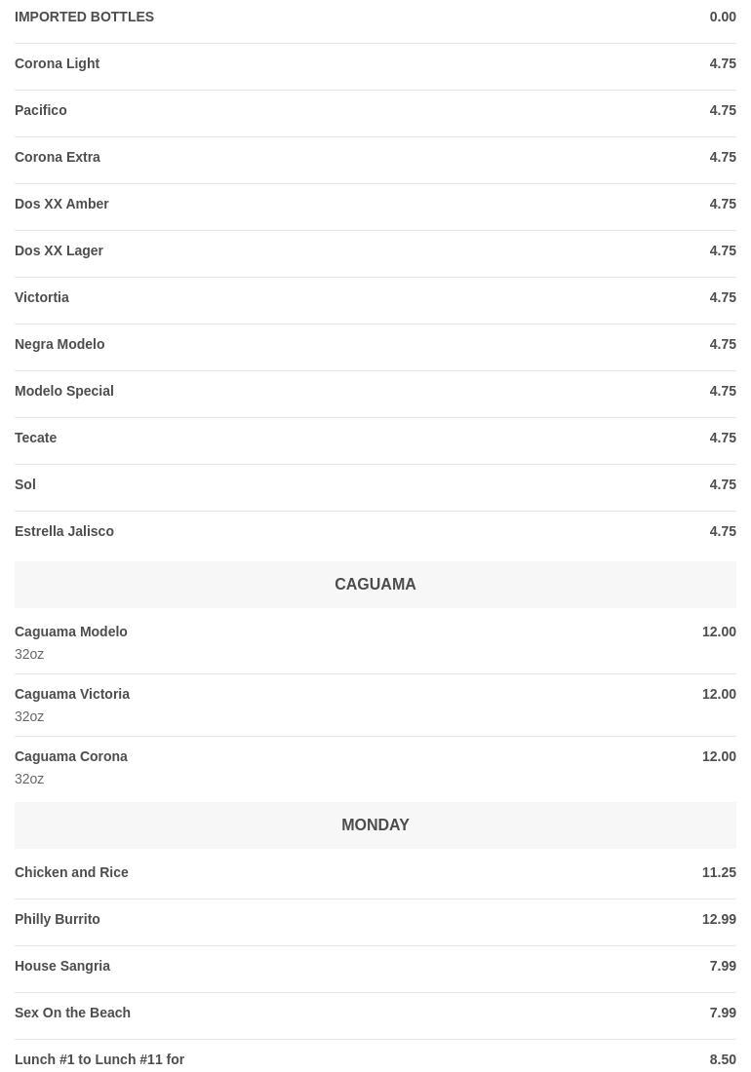The height and width of the screenshot is (1072, 751).
Task: Pick the Dos XX Lager item
Action: [59, 250]
